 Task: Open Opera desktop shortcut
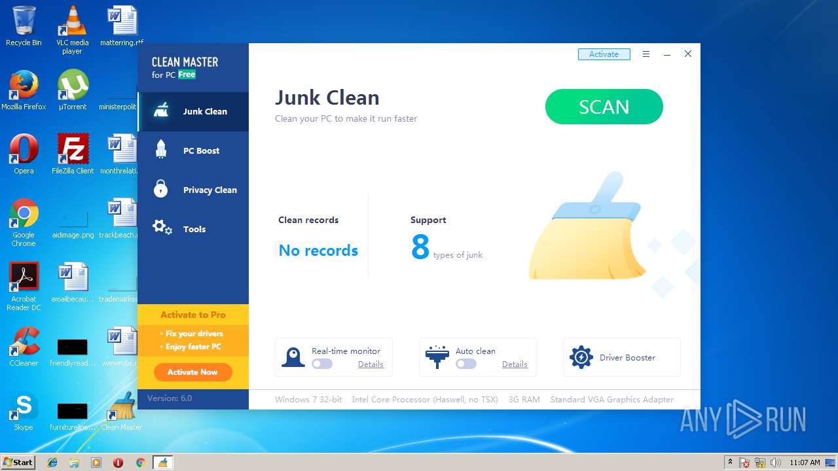click(x=24, y=154)
